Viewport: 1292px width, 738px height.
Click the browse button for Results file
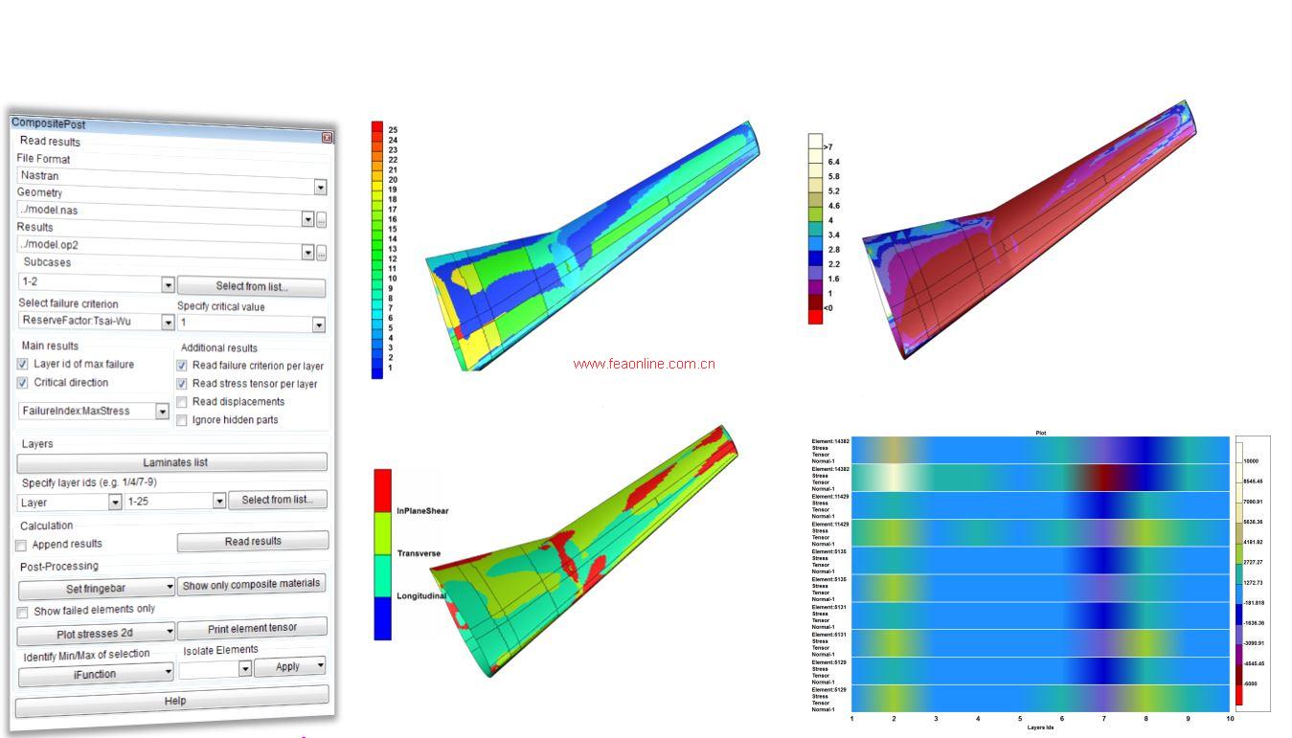(322, 253)
